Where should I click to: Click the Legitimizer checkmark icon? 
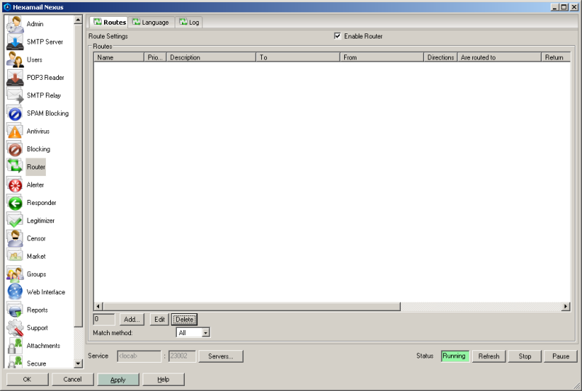pyautogui.click(x=15, y=220)
